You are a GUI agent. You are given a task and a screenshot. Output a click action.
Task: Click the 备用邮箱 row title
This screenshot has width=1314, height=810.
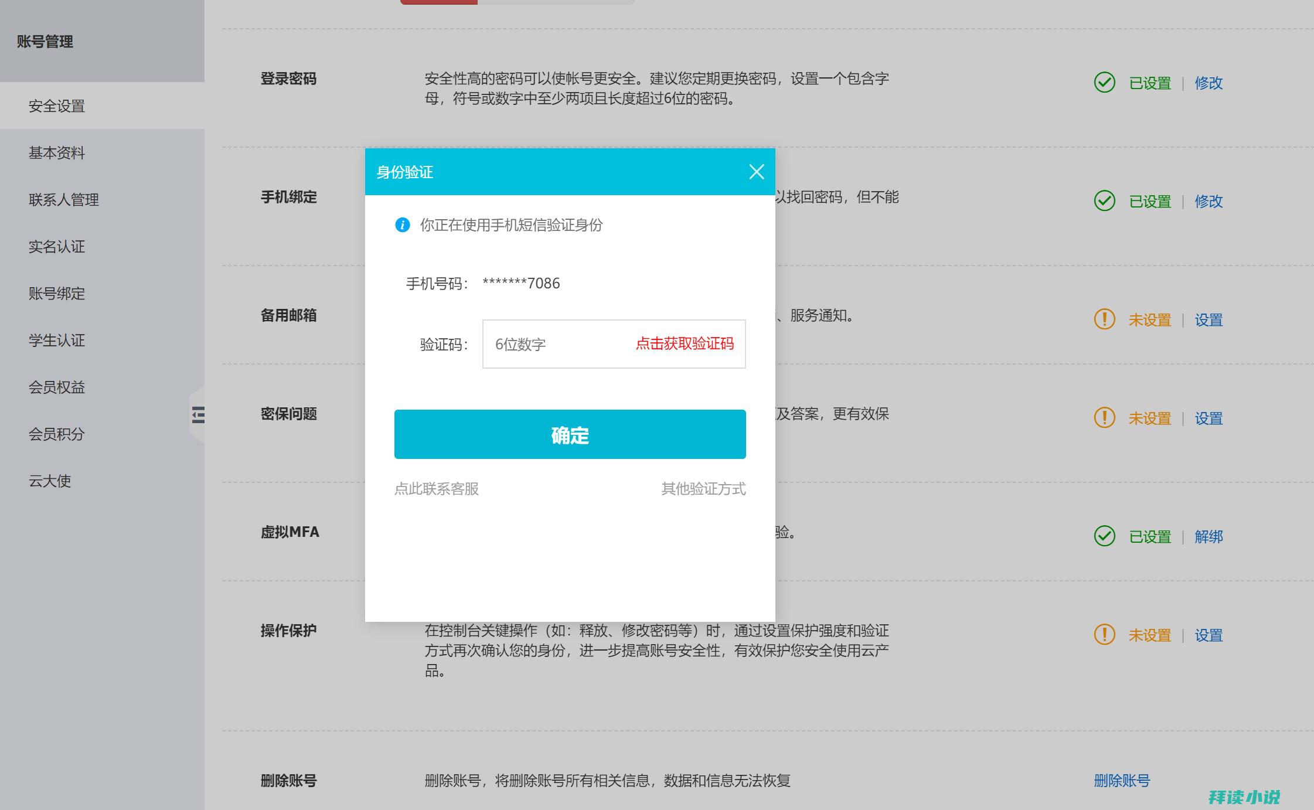click(288, 315)
